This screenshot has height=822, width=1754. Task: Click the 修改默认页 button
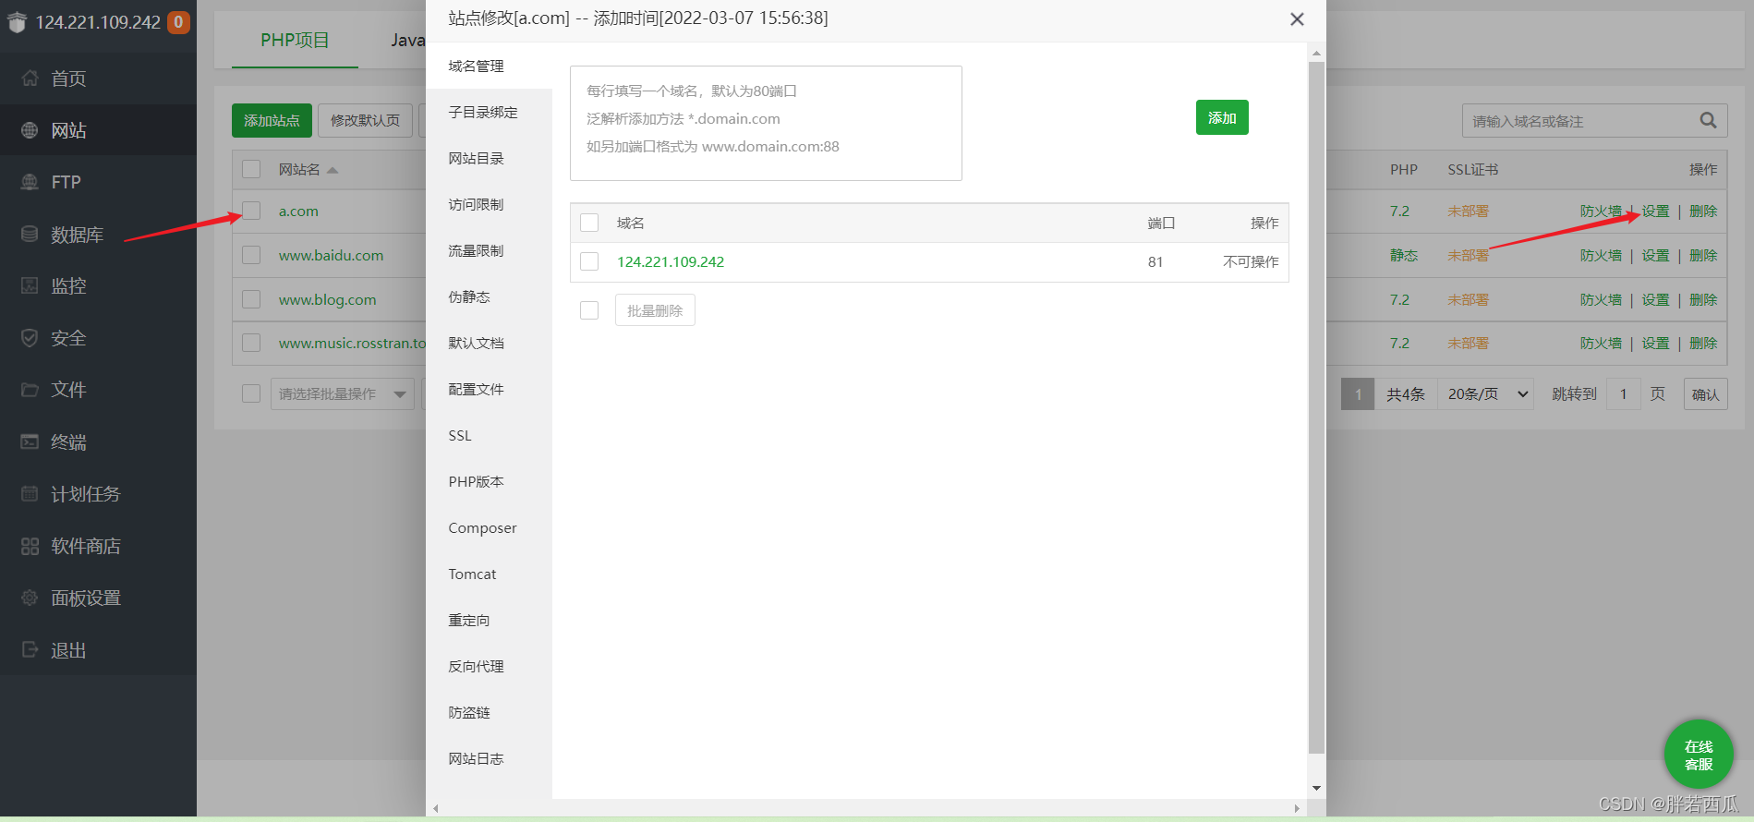point(365,120)
